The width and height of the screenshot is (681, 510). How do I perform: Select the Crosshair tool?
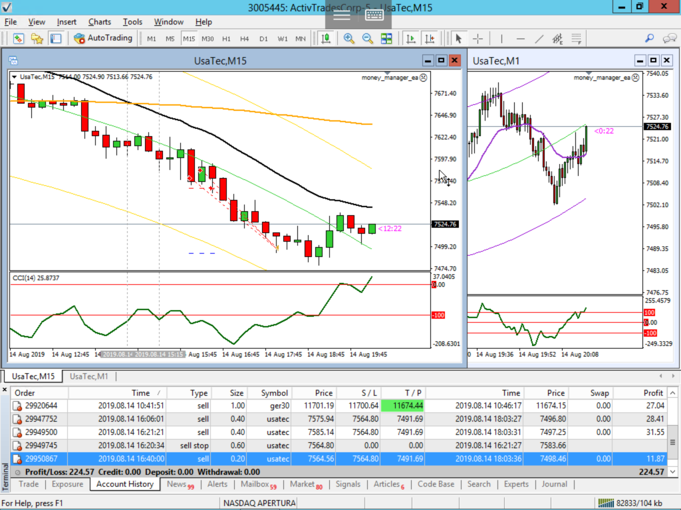tap(477, 39)
